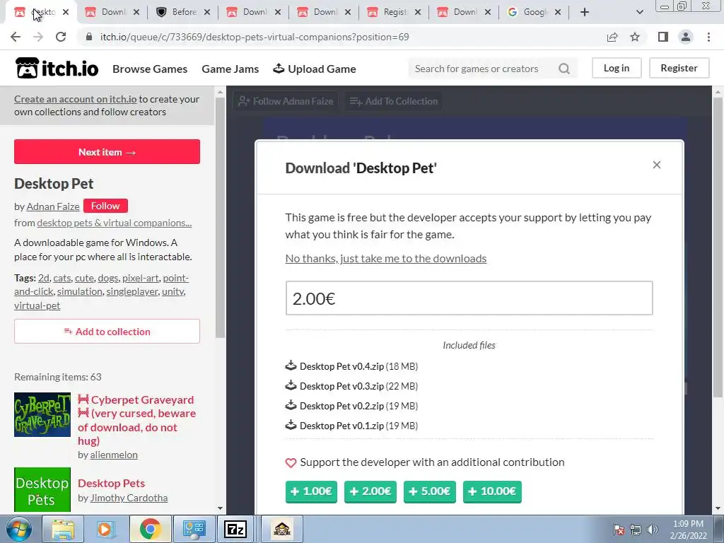Click the 2.00€ price input field
Screen dimensions: 724x543
click(x=469, y=298)
